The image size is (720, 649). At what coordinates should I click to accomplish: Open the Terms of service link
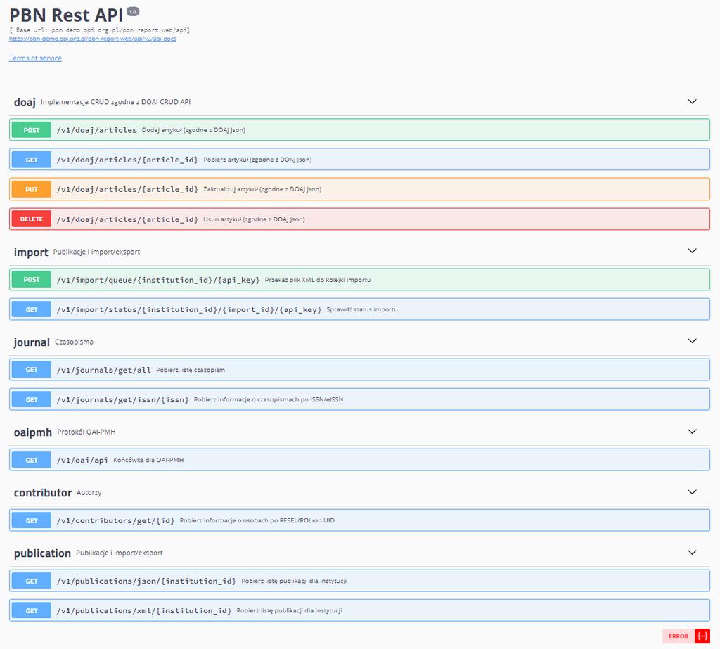(35, 58)
